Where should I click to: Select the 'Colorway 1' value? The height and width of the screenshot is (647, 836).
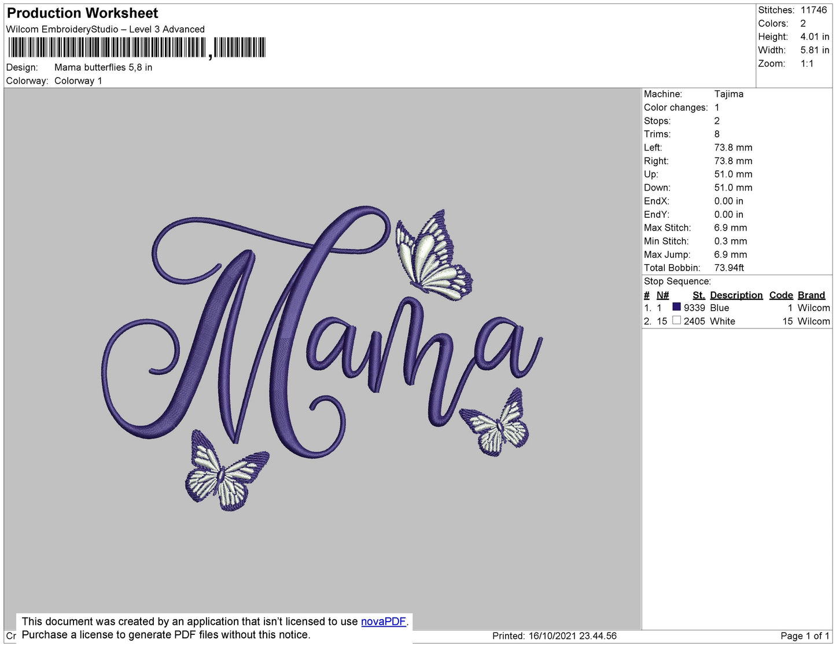[x=78, y=81]
